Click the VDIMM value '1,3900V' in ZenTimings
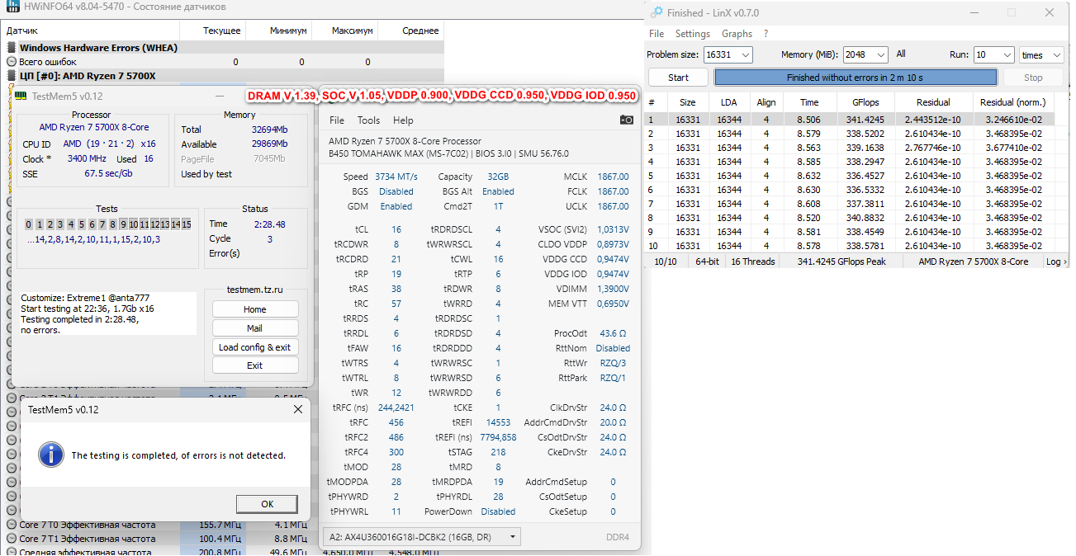 (x=611, y=289)
